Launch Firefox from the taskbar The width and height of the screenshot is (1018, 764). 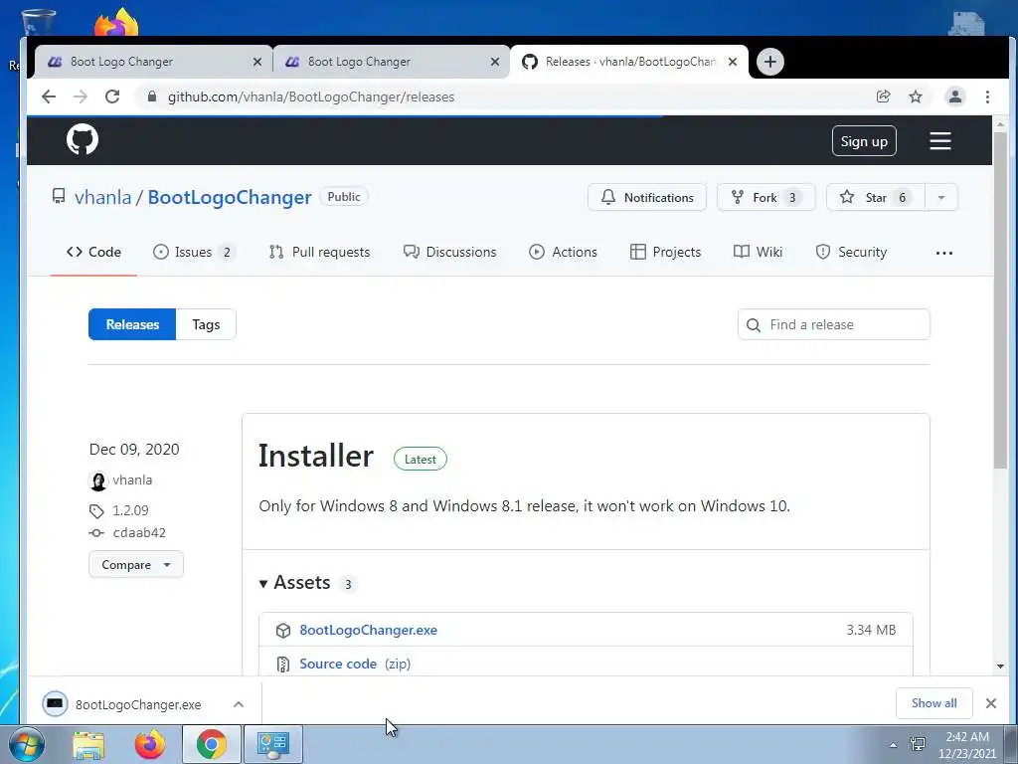[150, 744]
